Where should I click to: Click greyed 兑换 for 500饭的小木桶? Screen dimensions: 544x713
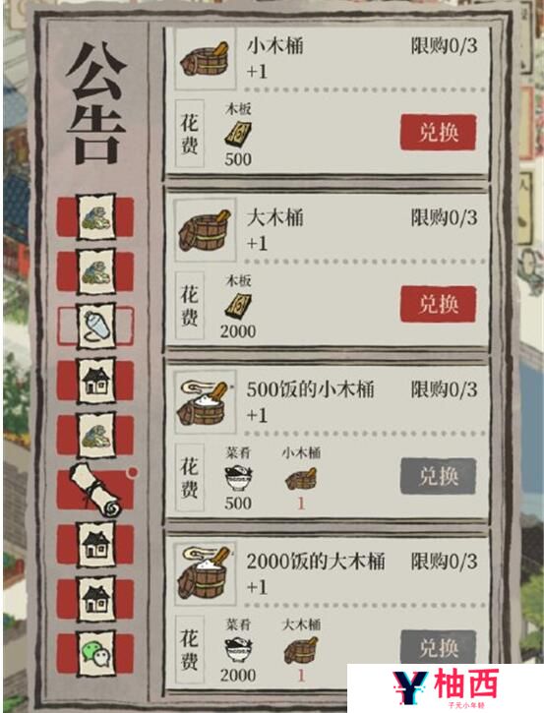438,476
